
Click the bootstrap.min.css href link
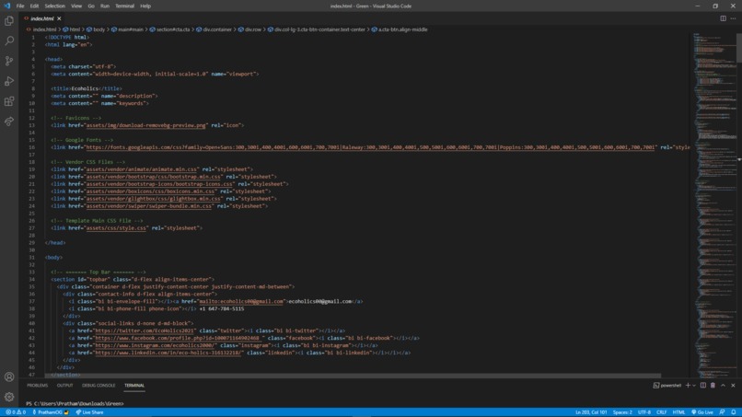tap(154, 177)
